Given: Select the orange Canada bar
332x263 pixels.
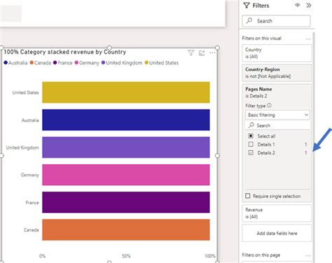Looking at the screenshot, I should click(126, 230).
